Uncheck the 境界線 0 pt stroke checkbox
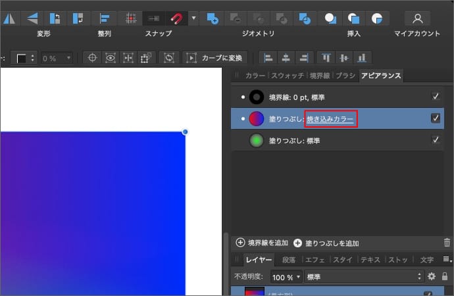Viewport: 454px width, 296px height. (x=435, y=97)
